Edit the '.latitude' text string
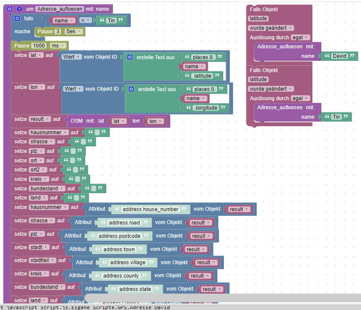 [x=202, y=76]
